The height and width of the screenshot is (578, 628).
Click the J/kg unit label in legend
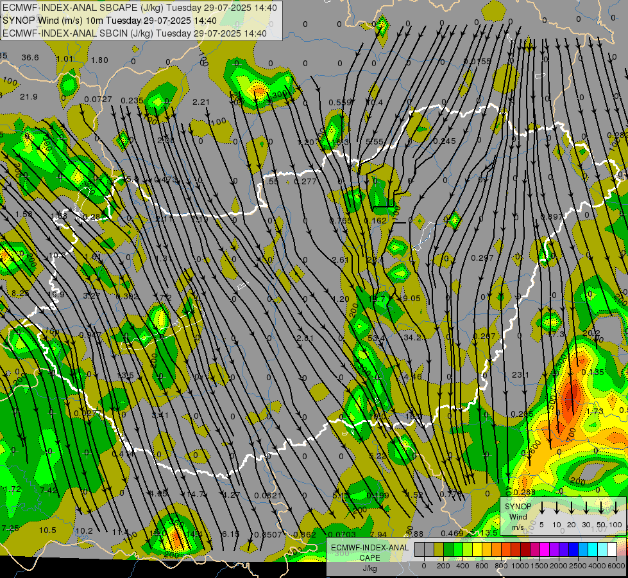coord(369,568)
